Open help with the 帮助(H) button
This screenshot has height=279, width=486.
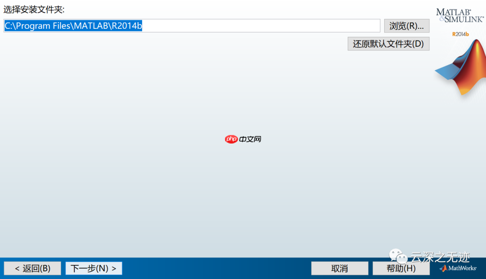tap(401, 269)
